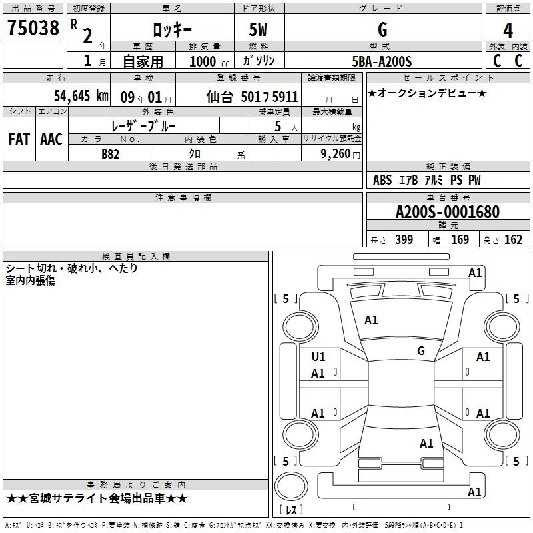The image size is (533, 533).
Task: Click the rear-right tire circle on diagram
Action: tap(502, 434)
